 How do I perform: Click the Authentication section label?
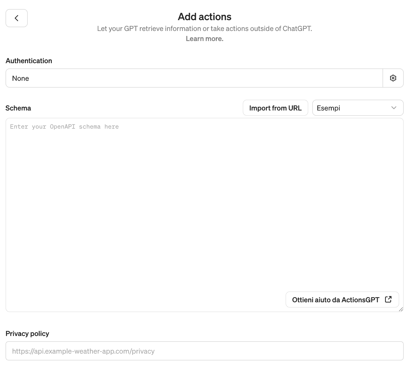(29, 61)
